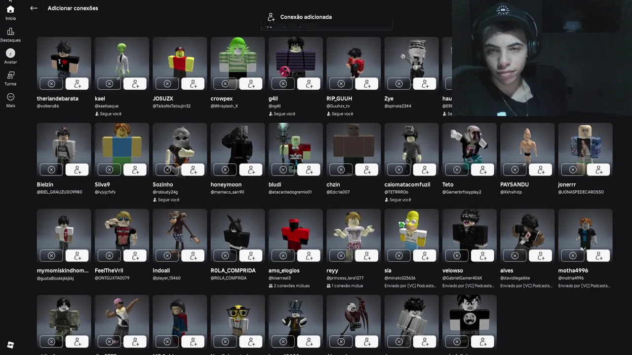632x355 pixels.
Task: Dismiss the alves suggestion
Action: click(x=515, y=256)
